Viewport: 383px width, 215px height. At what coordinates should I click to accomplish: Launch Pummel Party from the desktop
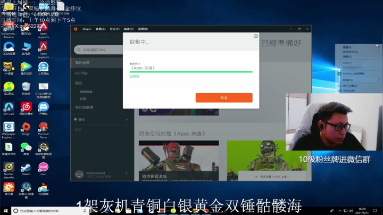[x=43, y=130]
